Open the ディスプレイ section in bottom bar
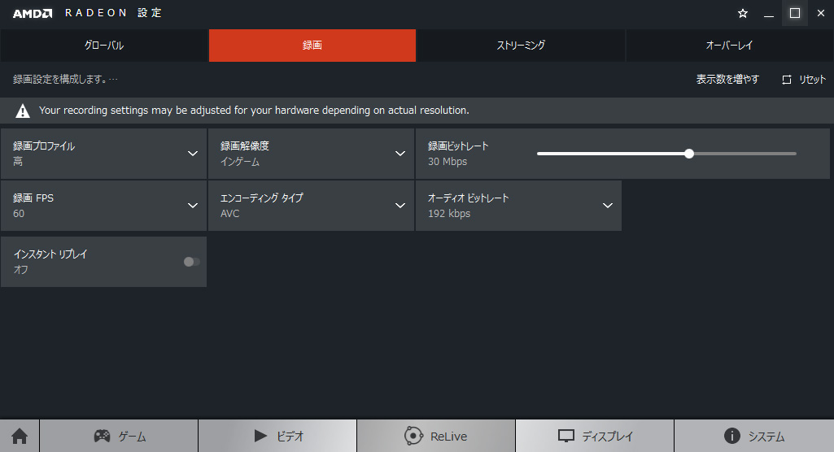Viewport: 834px width, 452px height. click(595, 436)
